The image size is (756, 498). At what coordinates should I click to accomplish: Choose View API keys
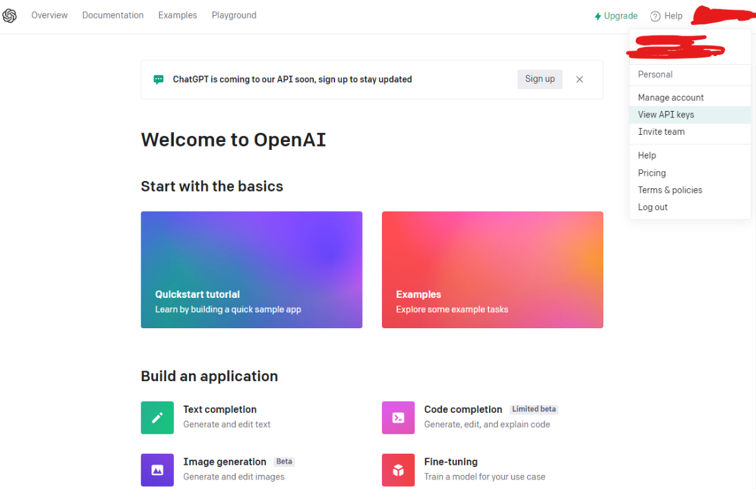pos(690,115)
